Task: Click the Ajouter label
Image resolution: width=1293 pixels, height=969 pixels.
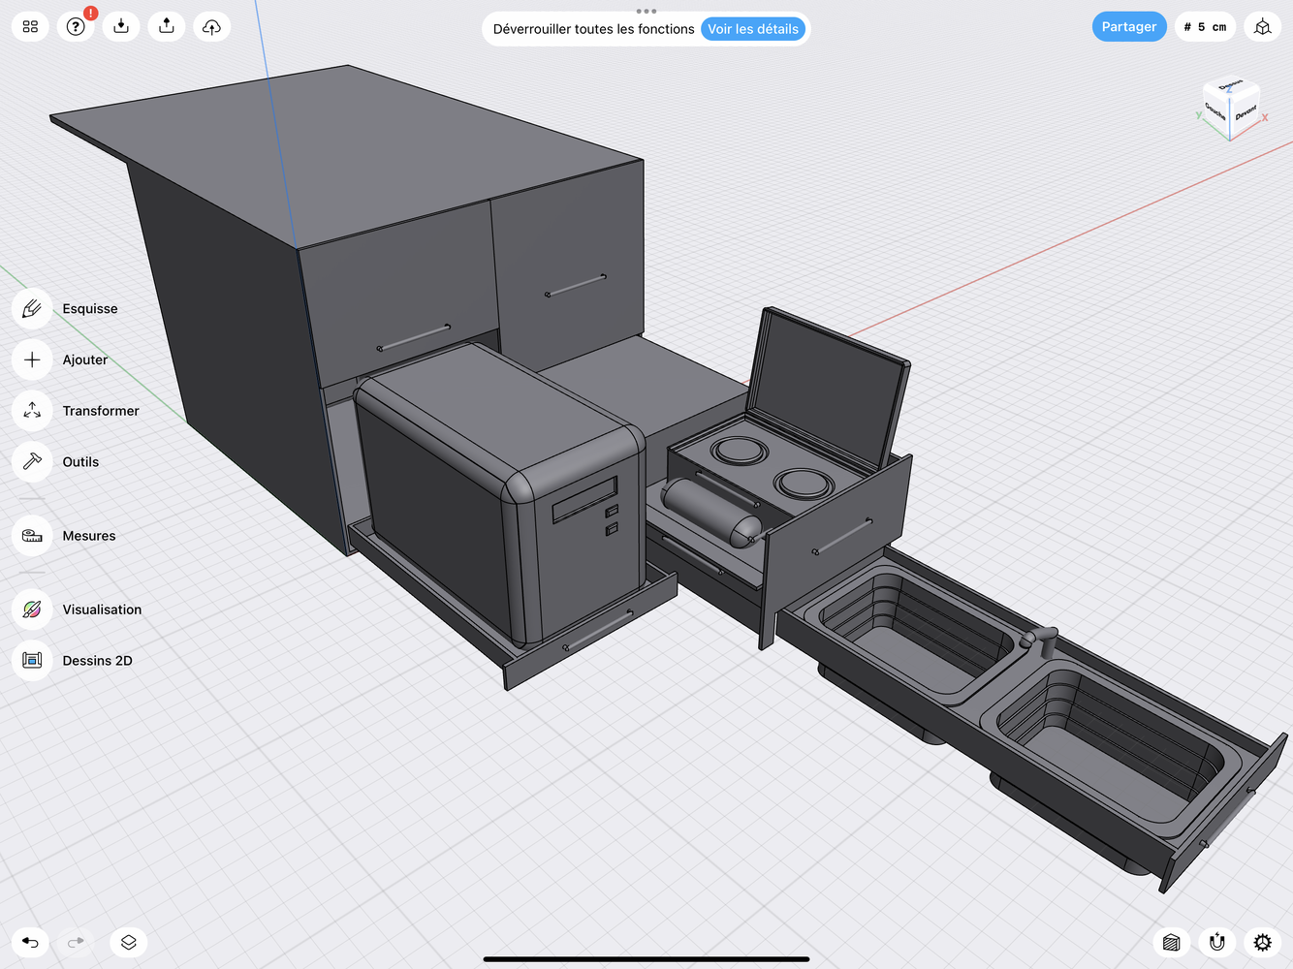Action: click(85, 359)
